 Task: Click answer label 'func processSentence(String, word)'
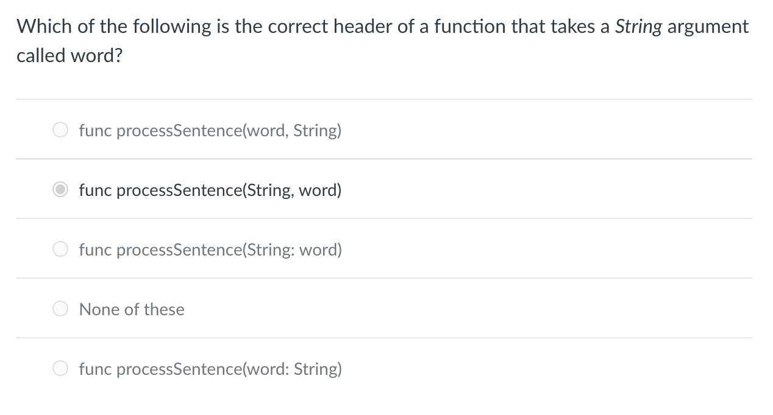210,190
